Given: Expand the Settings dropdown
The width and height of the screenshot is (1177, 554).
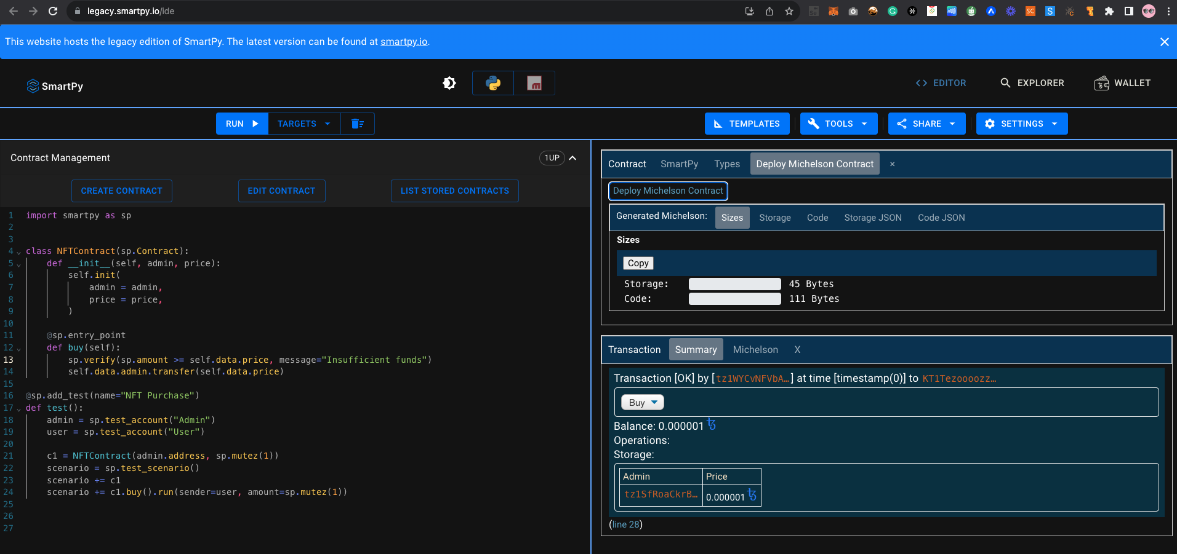Looking at the screenshot, I should click(1022, 124).
